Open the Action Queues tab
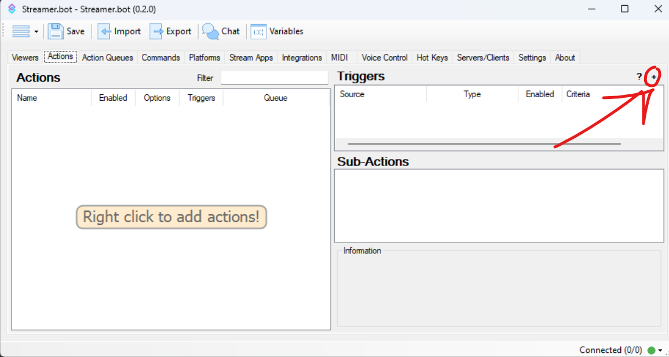Image resolution: width=669 pixels, height=357 pixels. click(x=108, y=57)
